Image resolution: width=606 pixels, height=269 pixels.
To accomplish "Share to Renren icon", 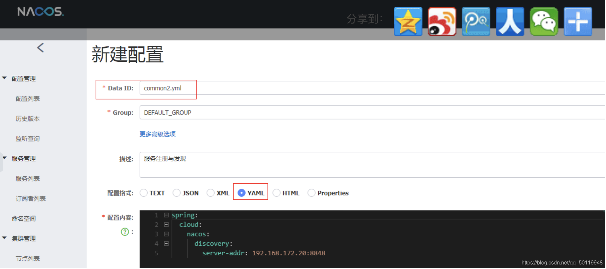I will click(510, 22).
